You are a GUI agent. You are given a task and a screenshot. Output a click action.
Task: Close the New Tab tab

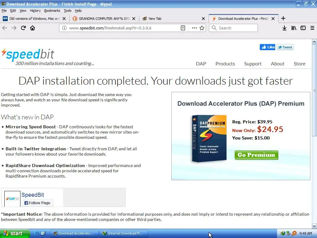203,19
